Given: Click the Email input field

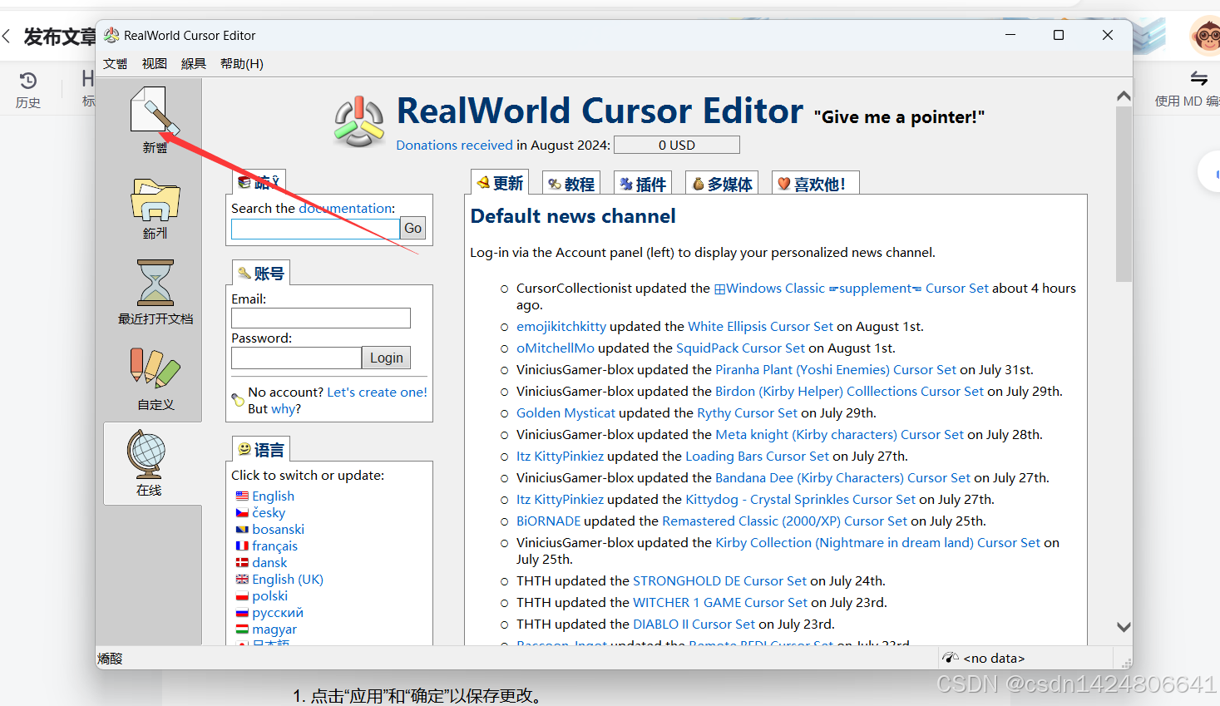Looking at the screenshot, I should [321, 318].
